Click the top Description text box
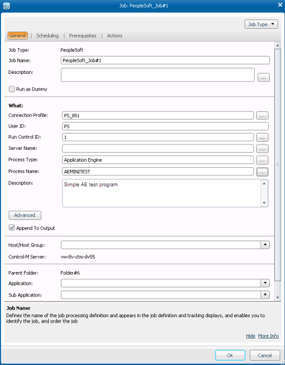285x365 pixels. pyautogui.click(x=157, y=75)
